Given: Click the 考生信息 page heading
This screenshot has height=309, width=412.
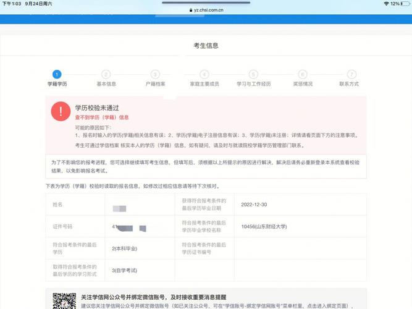Looking at the screenshot, I should coord(206,46).
